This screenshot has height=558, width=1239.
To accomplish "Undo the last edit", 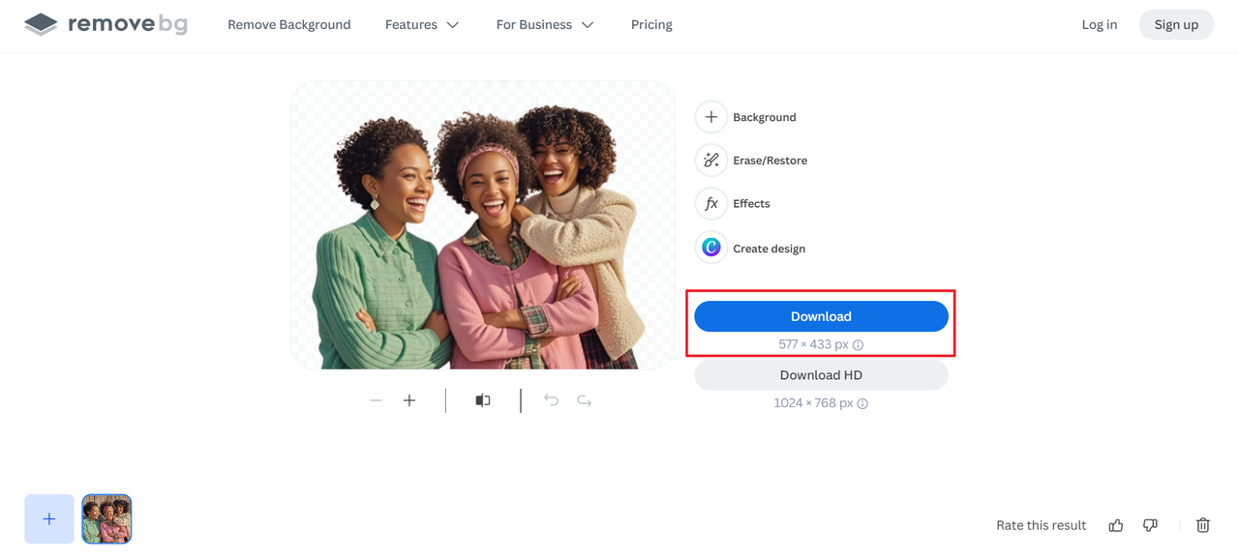I will [551, 400].
